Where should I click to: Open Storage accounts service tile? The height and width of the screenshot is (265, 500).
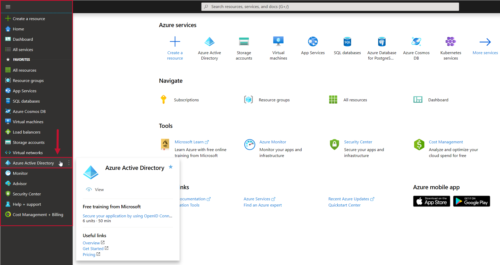pyautogui.click(x=244, y=48)
